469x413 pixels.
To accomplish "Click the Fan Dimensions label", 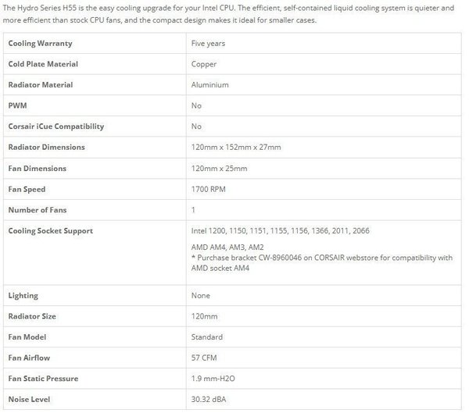I will [37, 169].
